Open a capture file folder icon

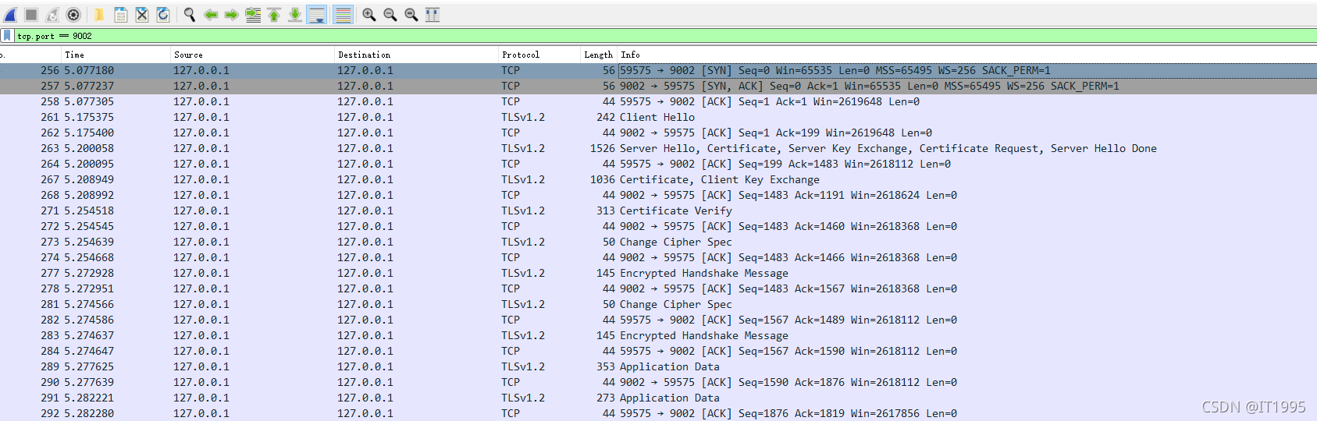pos(100,15)
